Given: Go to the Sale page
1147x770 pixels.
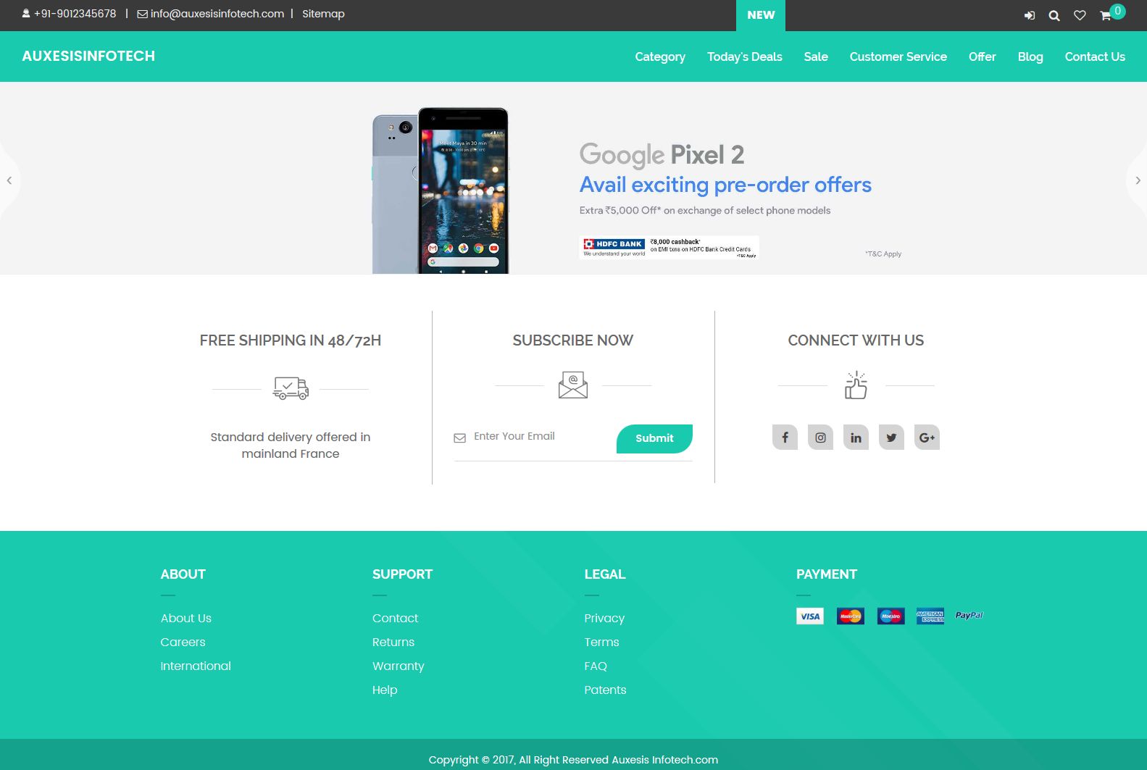Looking at the screenshot, I should pos(816,57).
